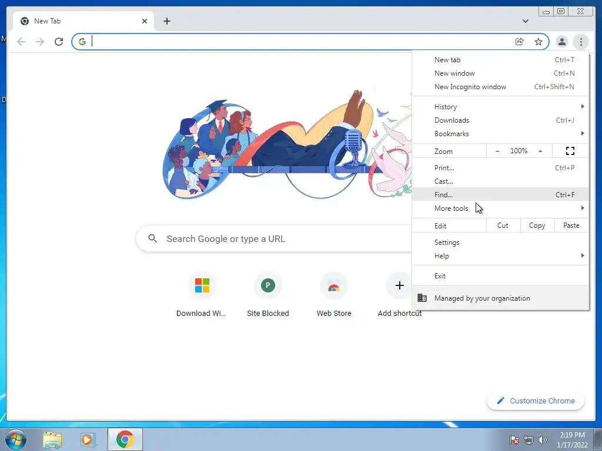Open the Download Windows shortcut tile
This screenshot has height=451, width=602.
(x=202, y=295)
